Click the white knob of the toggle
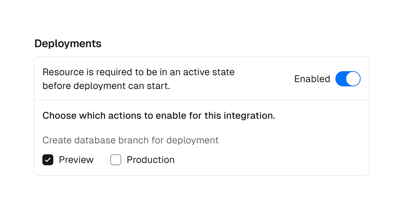The image size is (403, 211). (x=353, y=79)
